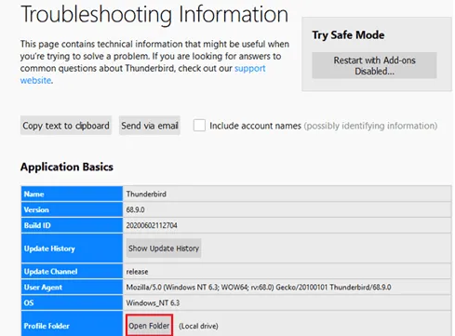Click the Update Channel row header
This screenshot has width=455, height=336.
(x=72, y=272)
